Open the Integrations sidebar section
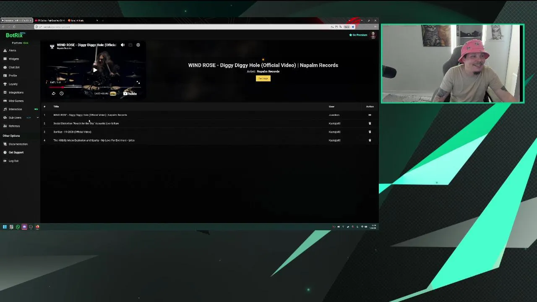 pos(16,92)
